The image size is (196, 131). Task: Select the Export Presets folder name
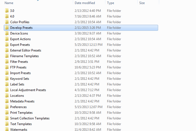(20, 45)
